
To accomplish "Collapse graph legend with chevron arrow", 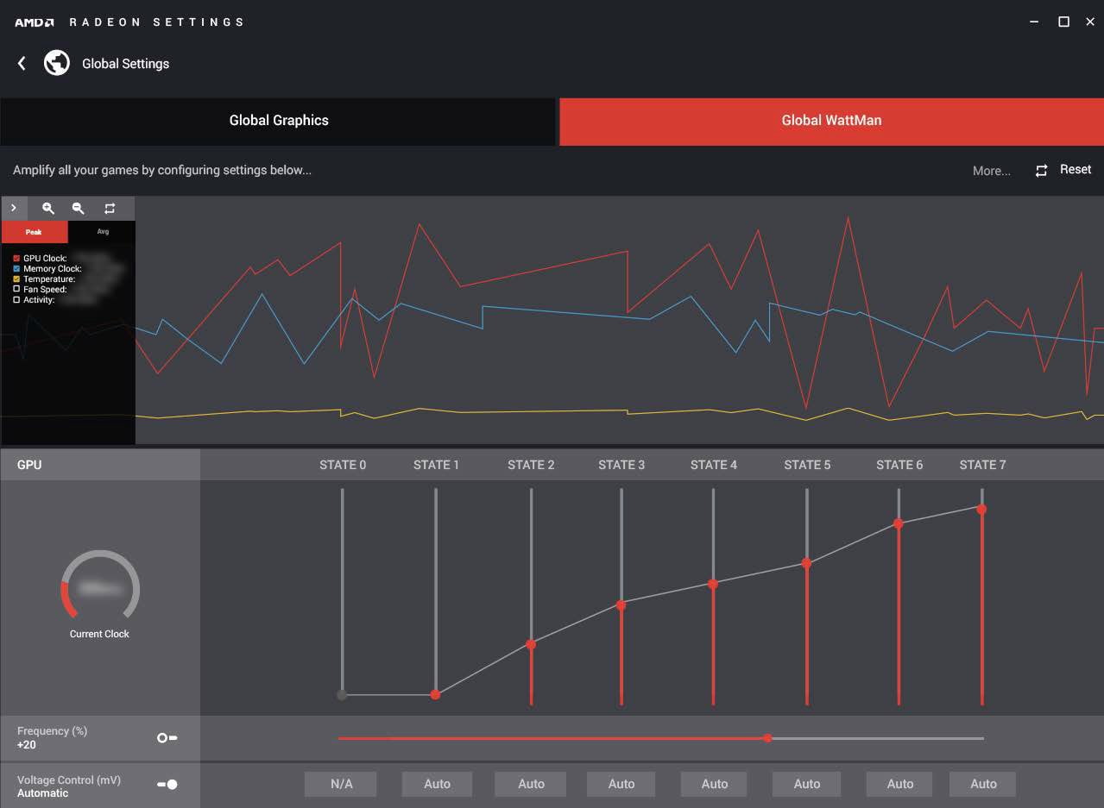I will pos(14,208).
